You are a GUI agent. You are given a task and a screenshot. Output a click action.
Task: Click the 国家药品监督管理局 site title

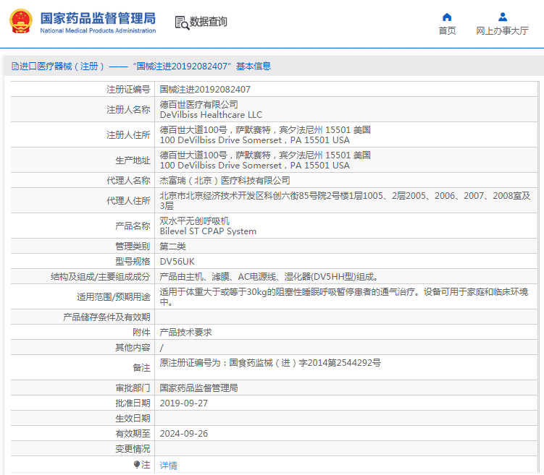point(97,18)
